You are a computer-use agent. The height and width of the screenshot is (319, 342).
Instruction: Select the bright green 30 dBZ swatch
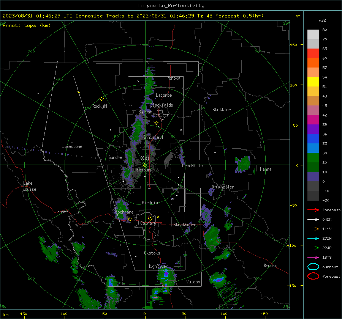pos(313,158)
